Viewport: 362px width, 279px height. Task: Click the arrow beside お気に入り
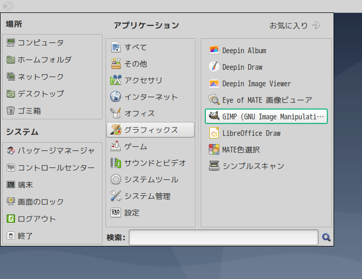tap(316, 25)
